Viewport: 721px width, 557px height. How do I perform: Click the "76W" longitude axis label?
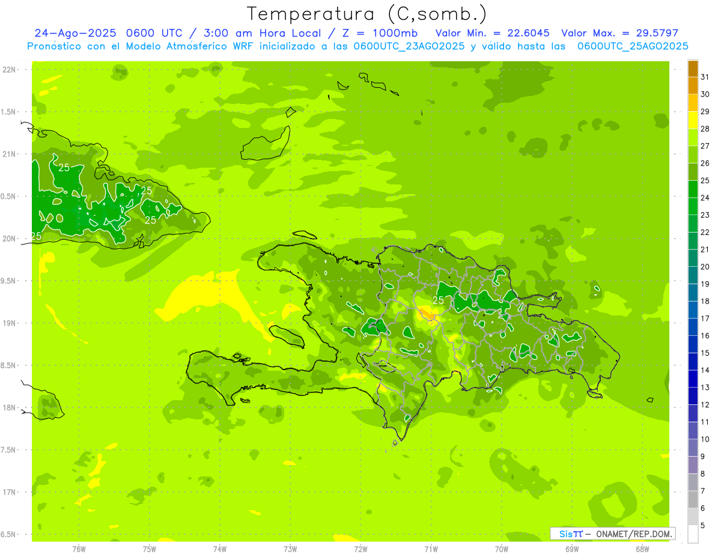click(x=79, y=549)
